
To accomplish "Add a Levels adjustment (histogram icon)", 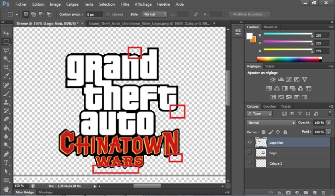I will click(x=281, y=79).
